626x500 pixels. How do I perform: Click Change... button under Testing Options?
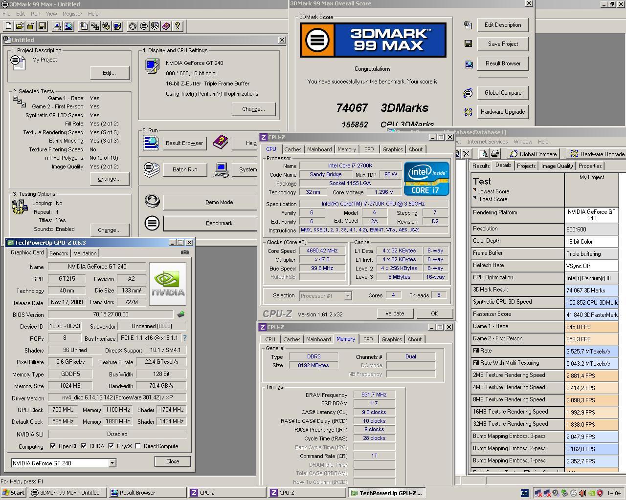(110, 230)
